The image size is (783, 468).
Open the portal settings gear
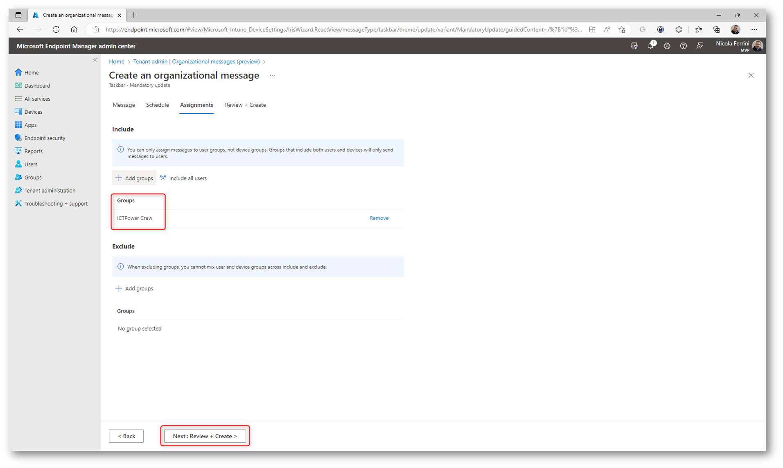[x=667, y=46]
